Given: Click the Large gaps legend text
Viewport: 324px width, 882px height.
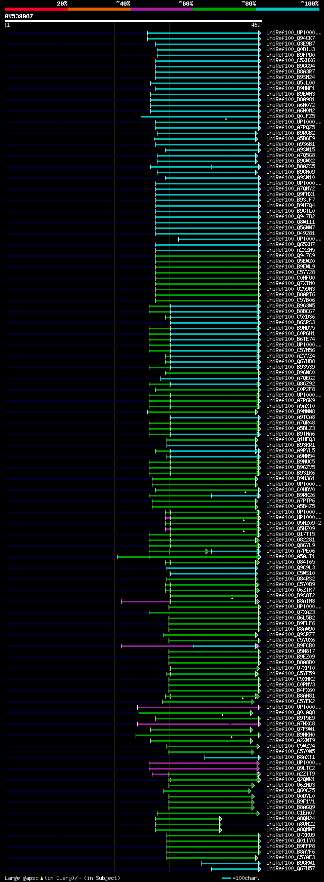Looking at the screenshot, I should point(62,878).
